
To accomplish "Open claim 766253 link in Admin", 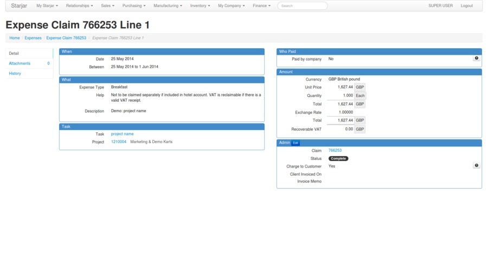I will point(335,150).
